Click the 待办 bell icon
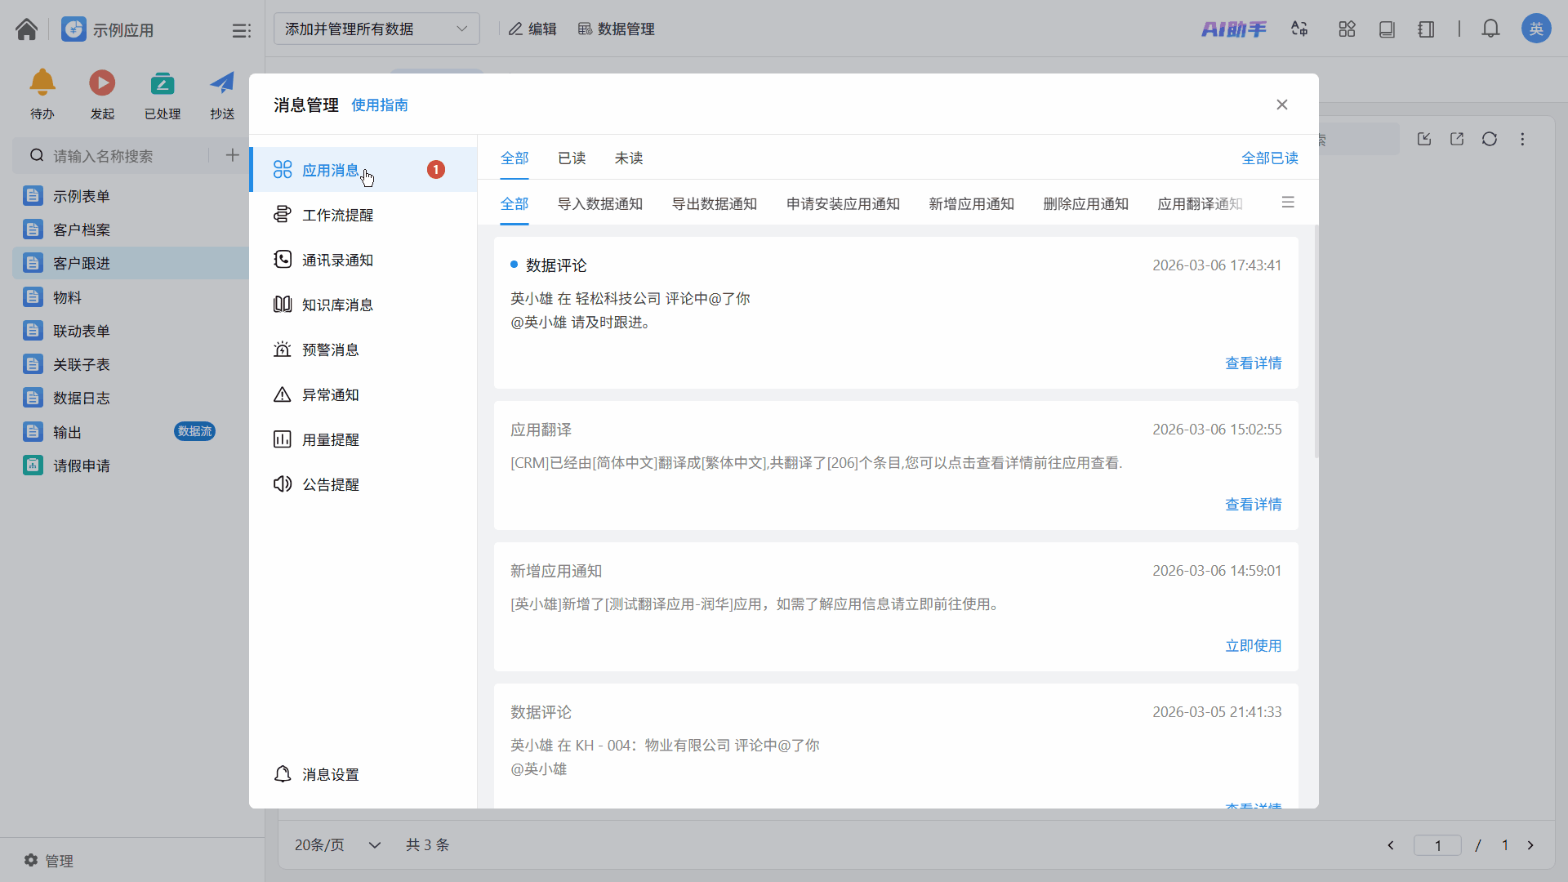This screenshot has width=1568, height=882. (x=42, y=83)
